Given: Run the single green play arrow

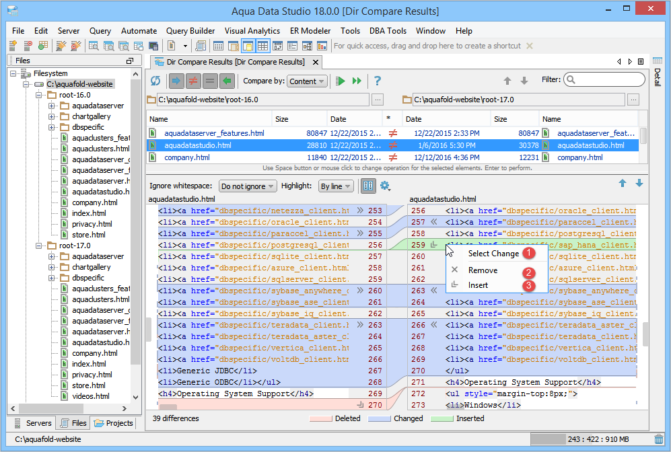Looking at the screenshot, I should pyautogui.click(x=341, y=81).
